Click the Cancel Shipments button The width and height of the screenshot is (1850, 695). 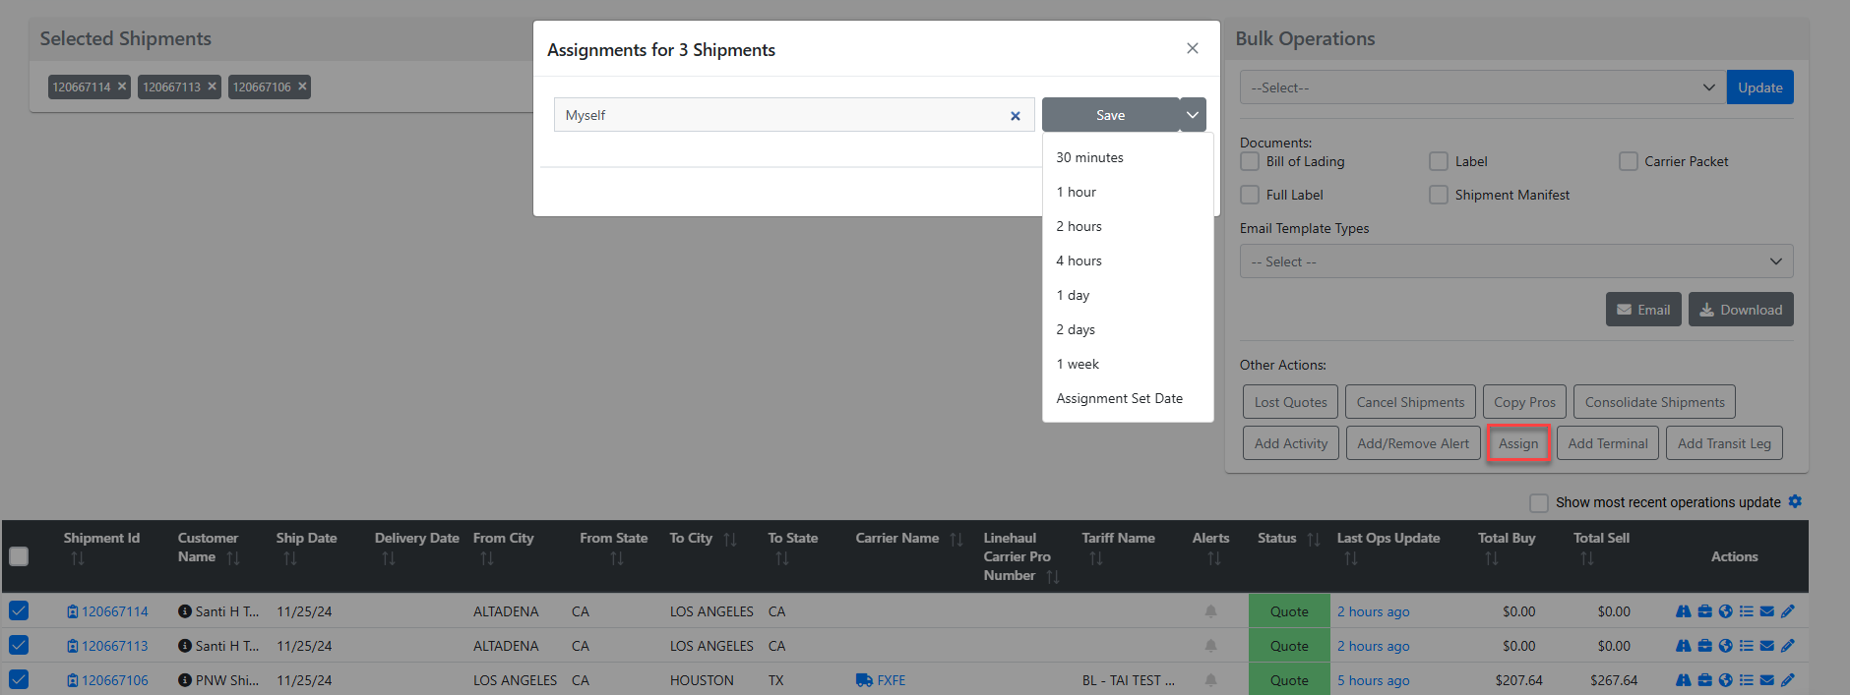[1410, 402]
